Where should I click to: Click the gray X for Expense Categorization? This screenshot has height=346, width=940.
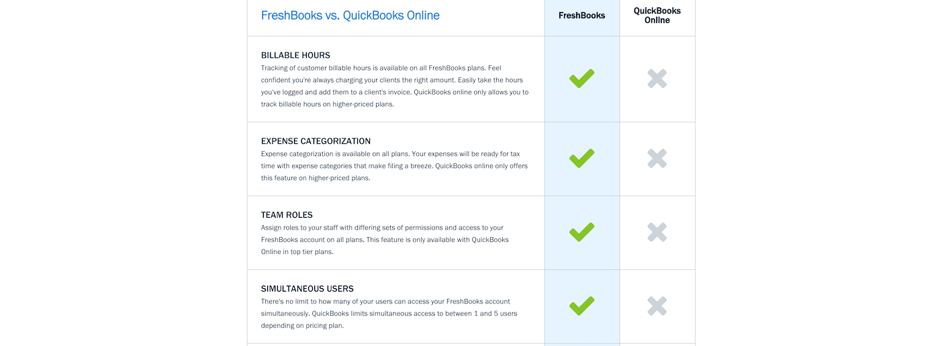tap(657, 159)
